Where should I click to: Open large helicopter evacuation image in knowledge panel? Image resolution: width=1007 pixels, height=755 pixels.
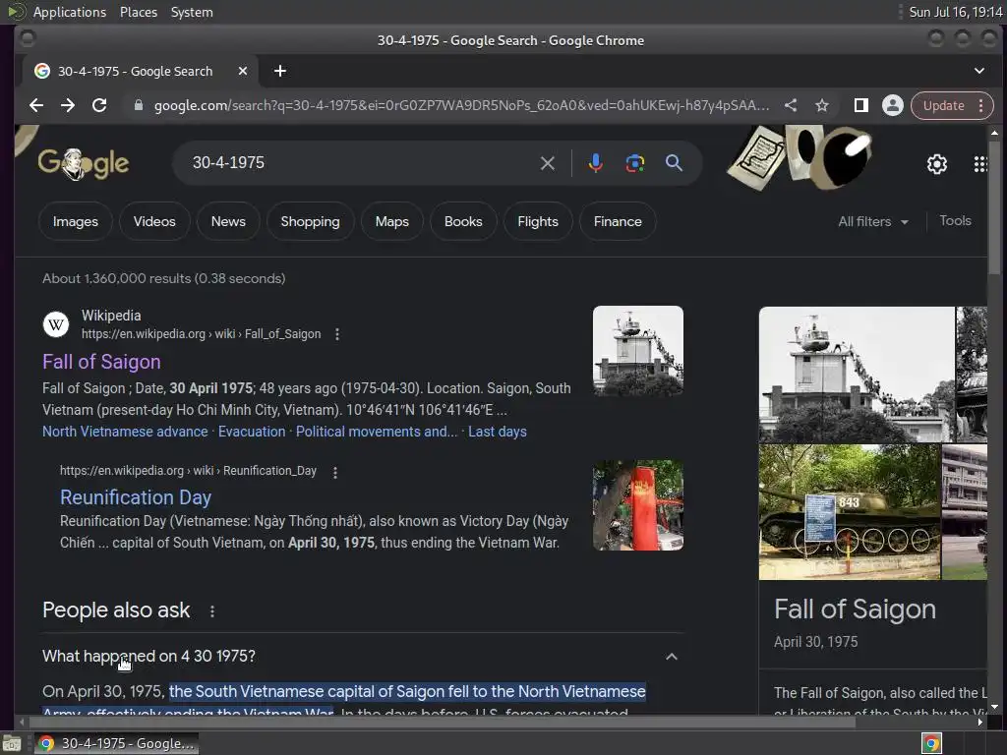point(857,375)
